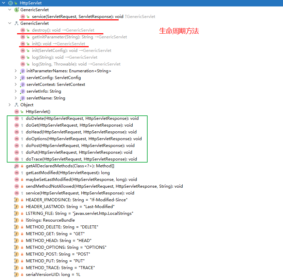Click the lock icon beside getAllDeclaredMethods
Screen dimensions: 283x280
tap(22, 166)
